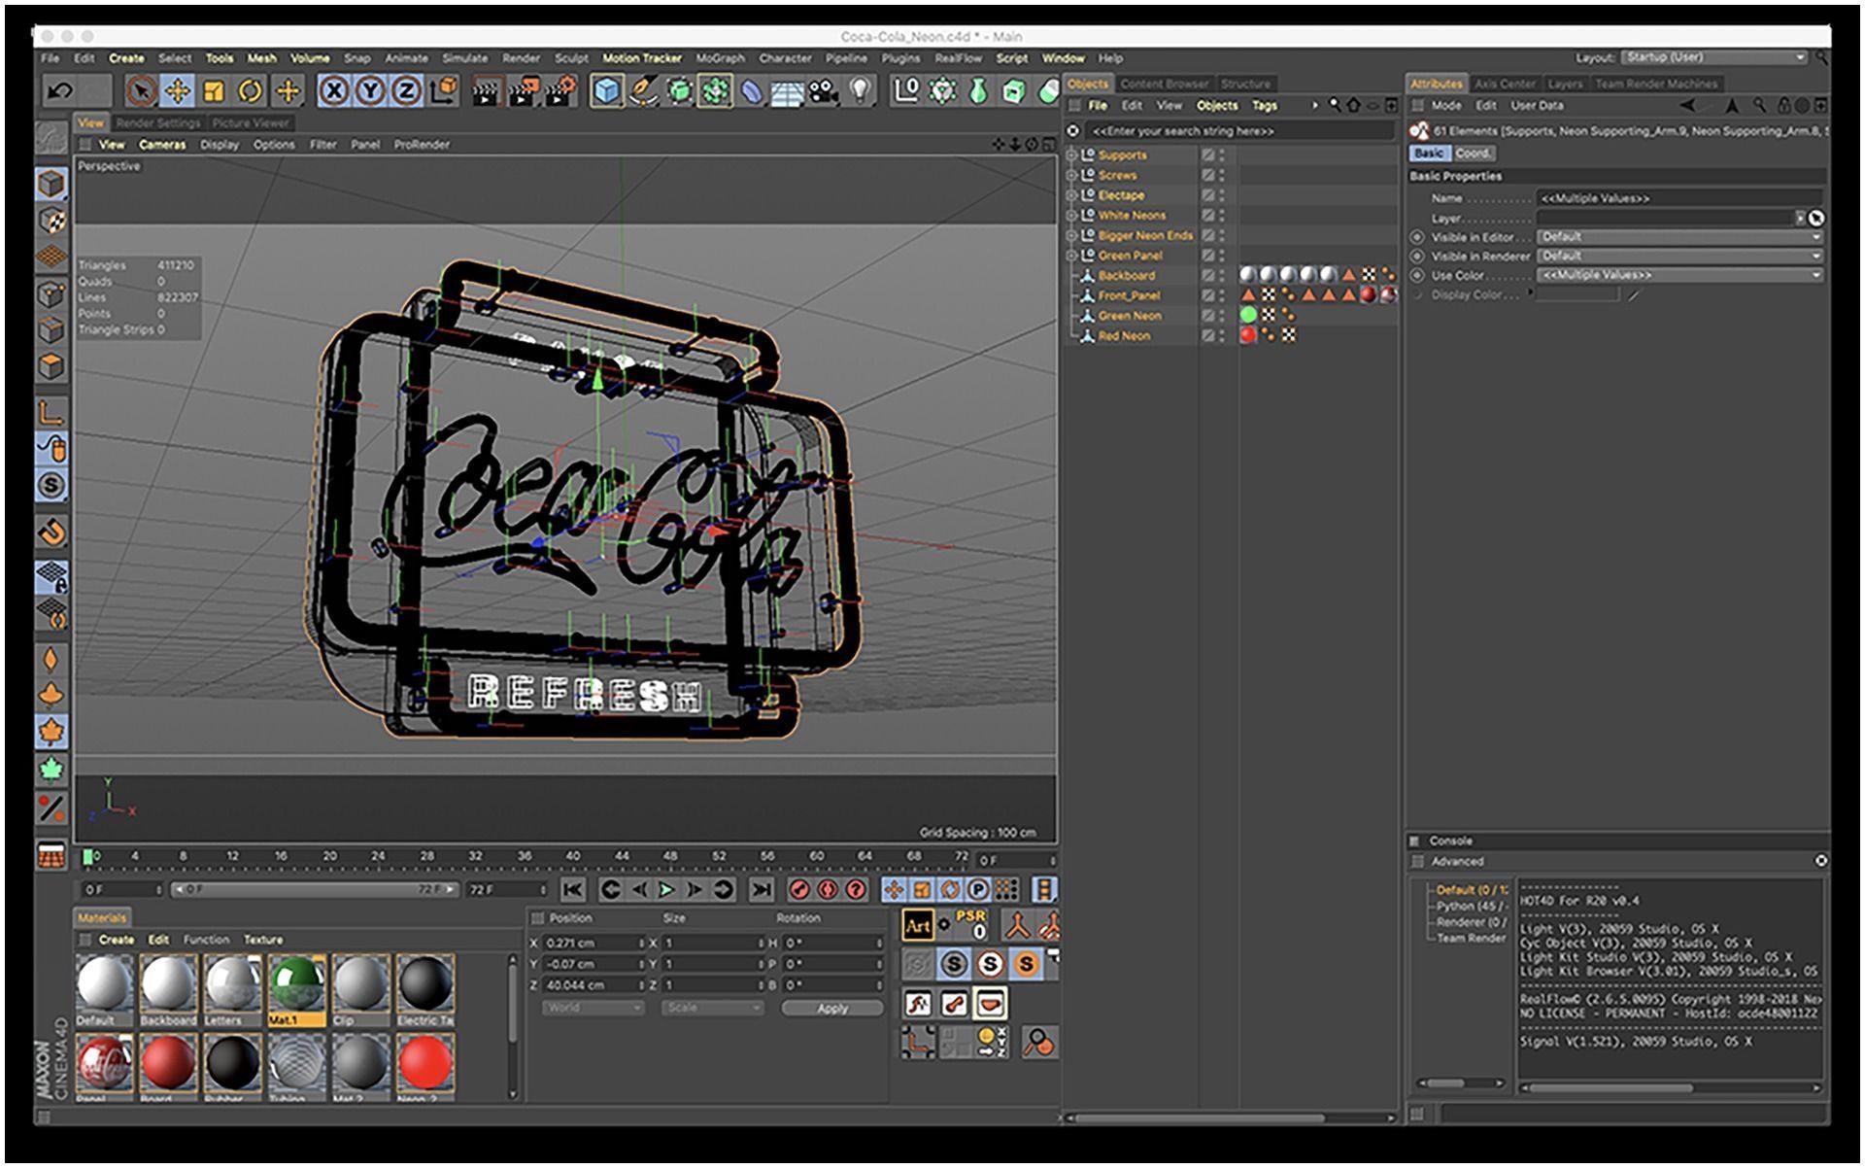The height and width of the screenshot is (1168, 1865).
Task: Open Edit Render Settings clapperboard gear icon
Action: coord(560,91)
